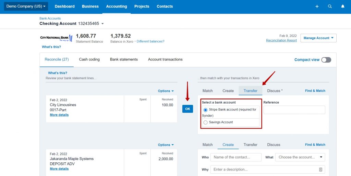Click the Name of the contact field
Screen dimensions: 351x176
[x=236, y=157]
